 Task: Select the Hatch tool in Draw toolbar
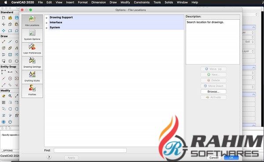point(10,54)
